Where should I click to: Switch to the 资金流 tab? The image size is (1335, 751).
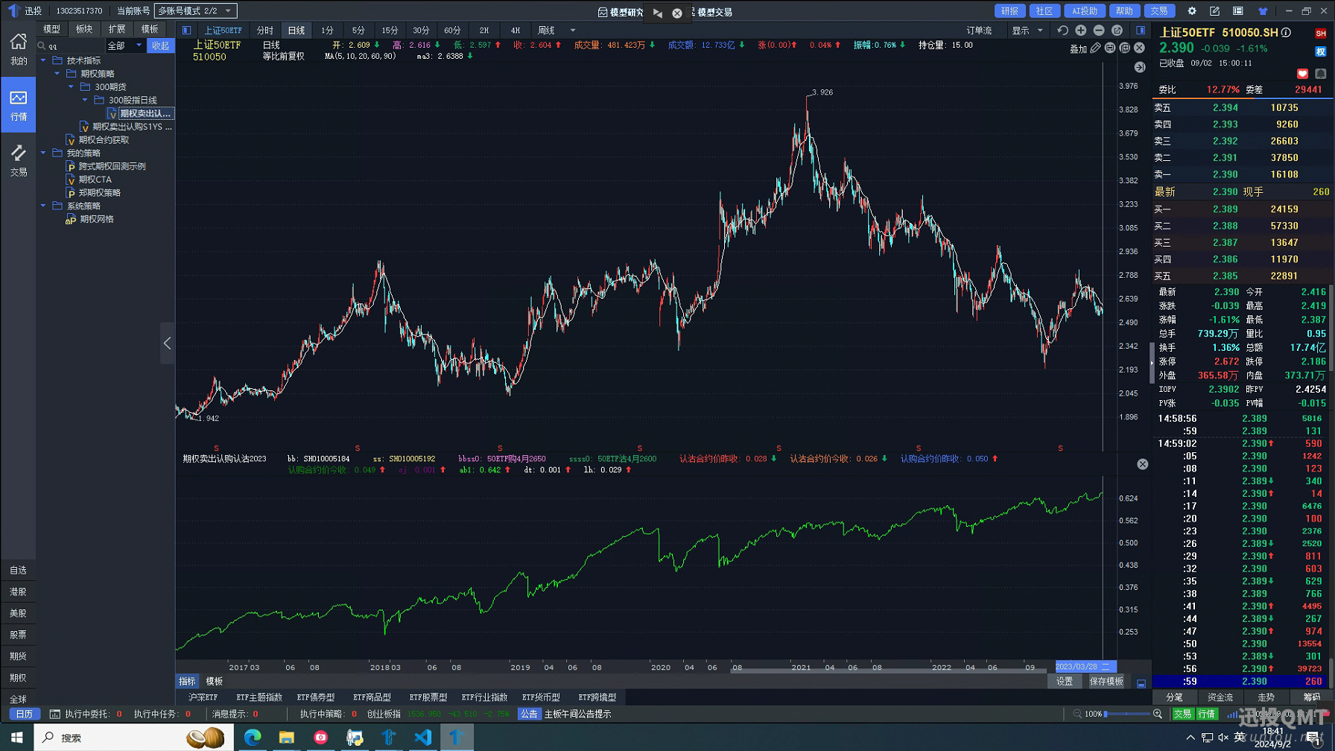pos(1220,697)
